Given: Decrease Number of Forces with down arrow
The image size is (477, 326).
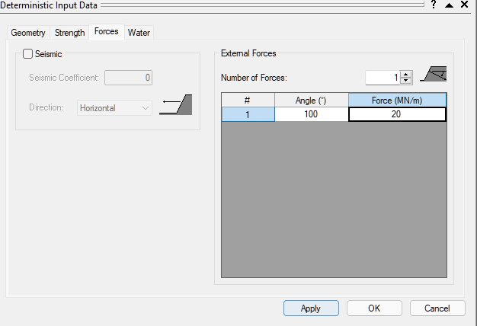Looking at the screenshot, I should 405,81.
